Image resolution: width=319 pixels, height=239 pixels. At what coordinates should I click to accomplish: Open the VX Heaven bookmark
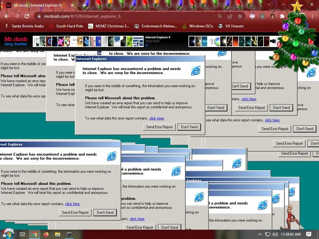coord(231,26)
